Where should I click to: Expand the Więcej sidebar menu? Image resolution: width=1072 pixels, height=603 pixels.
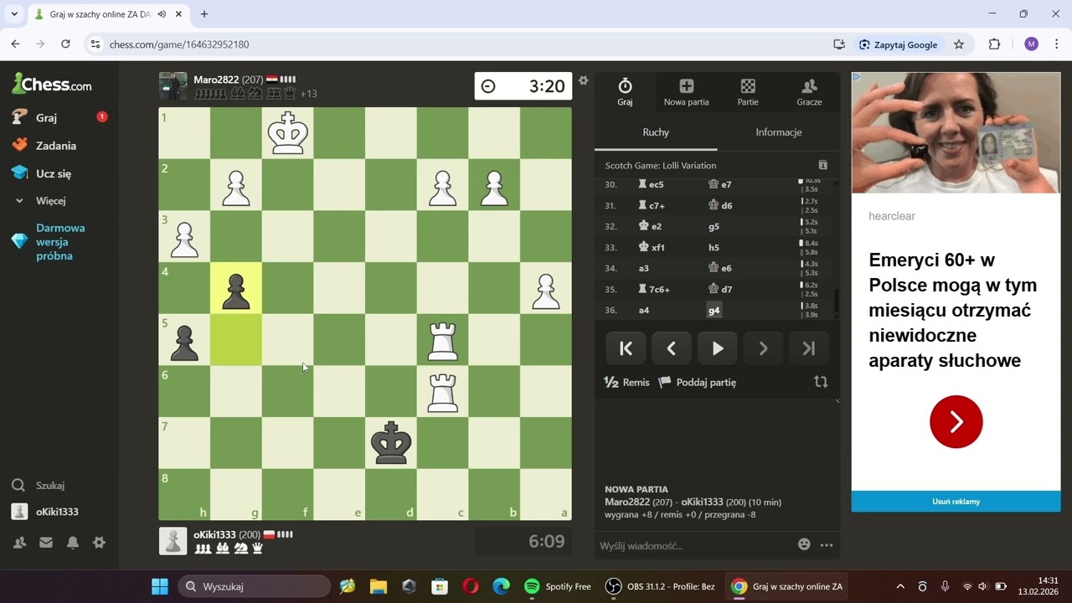[50, 201]
